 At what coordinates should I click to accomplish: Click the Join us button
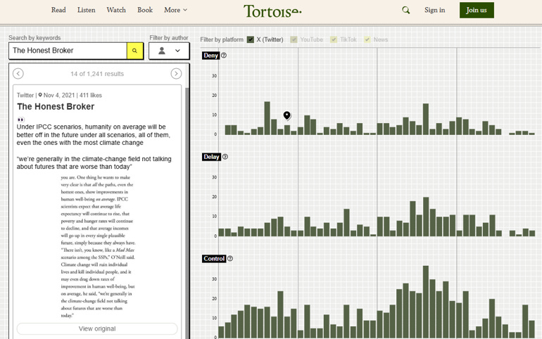477,10
